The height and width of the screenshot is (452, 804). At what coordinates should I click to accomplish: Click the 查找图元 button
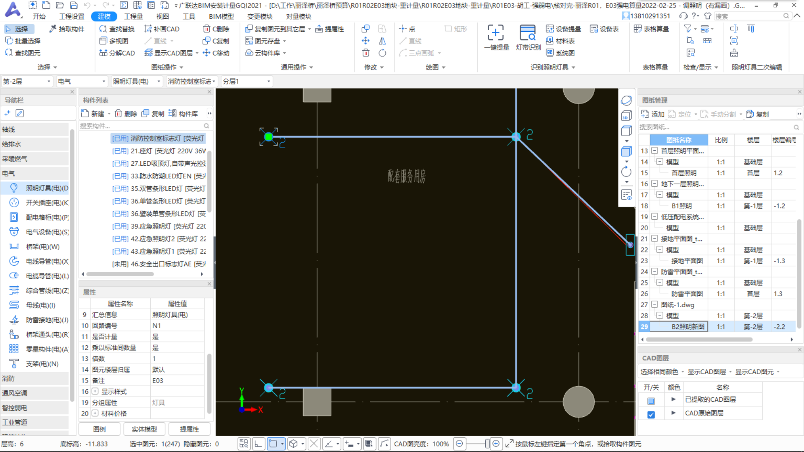[x=23, y=53]
